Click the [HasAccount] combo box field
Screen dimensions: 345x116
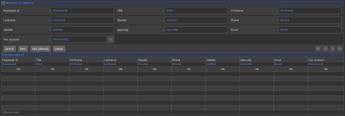79,39
